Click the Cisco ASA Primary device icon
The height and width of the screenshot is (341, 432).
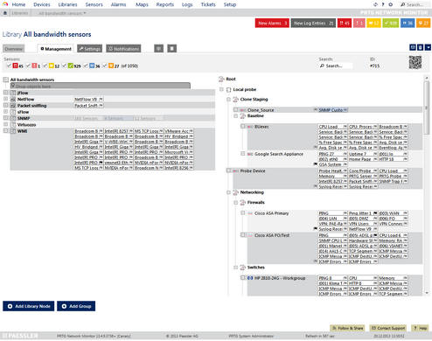(x=250, y=213)
